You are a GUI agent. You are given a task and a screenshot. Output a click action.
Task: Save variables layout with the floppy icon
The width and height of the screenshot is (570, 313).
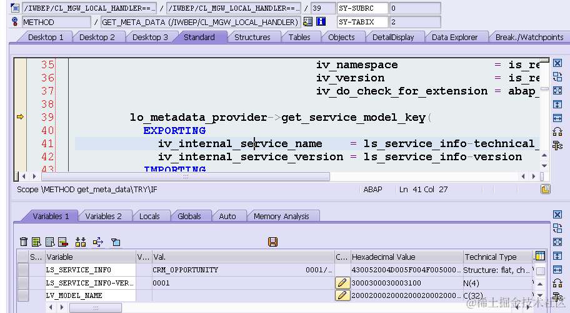click(272, 242)
